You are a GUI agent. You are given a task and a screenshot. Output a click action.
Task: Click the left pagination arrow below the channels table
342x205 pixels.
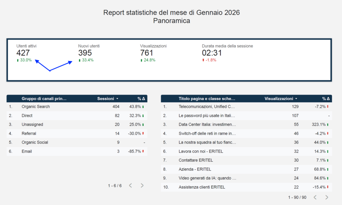[x=130, y=185]
